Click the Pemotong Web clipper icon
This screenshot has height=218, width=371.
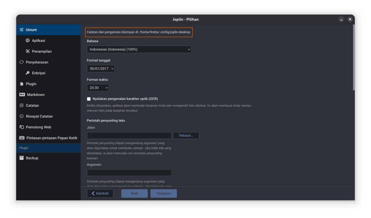(x=21, y=127)
